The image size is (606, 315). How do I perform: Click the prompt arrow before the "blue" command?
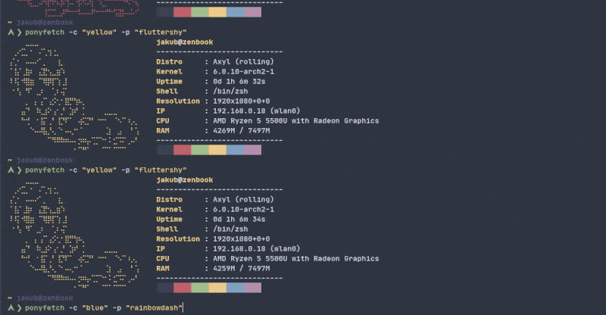pyautogui.click(x=14, y=308)
